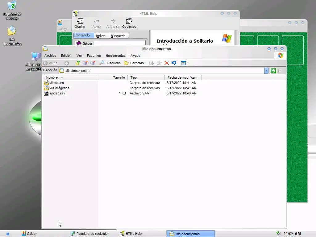
Task: Click the Juego menu in Spider window
Action: point(63,29)
